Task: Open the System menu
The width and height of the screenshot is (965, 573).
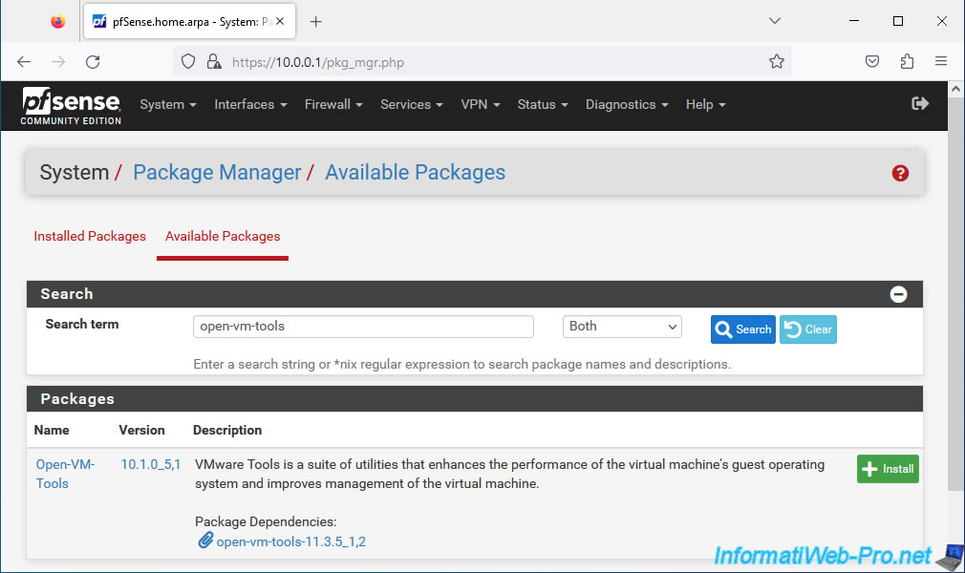Action: [x=168, y=105]
